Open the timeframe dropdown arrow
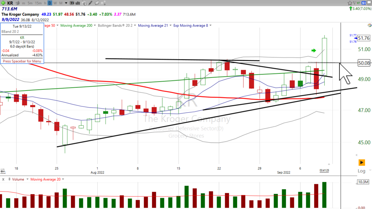 (x=66, y=3)
